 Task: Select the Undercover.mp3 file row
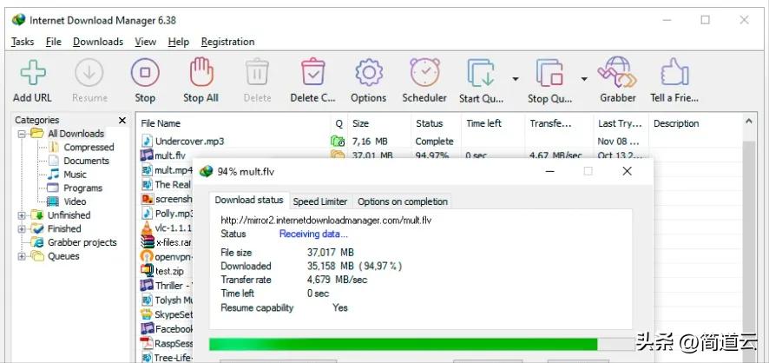pos(439,142)
